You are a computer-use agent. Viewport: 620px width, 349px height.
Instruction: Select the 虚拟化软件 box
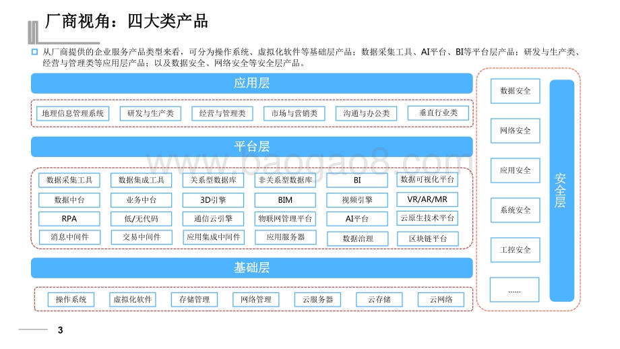(x=133, y=300)
